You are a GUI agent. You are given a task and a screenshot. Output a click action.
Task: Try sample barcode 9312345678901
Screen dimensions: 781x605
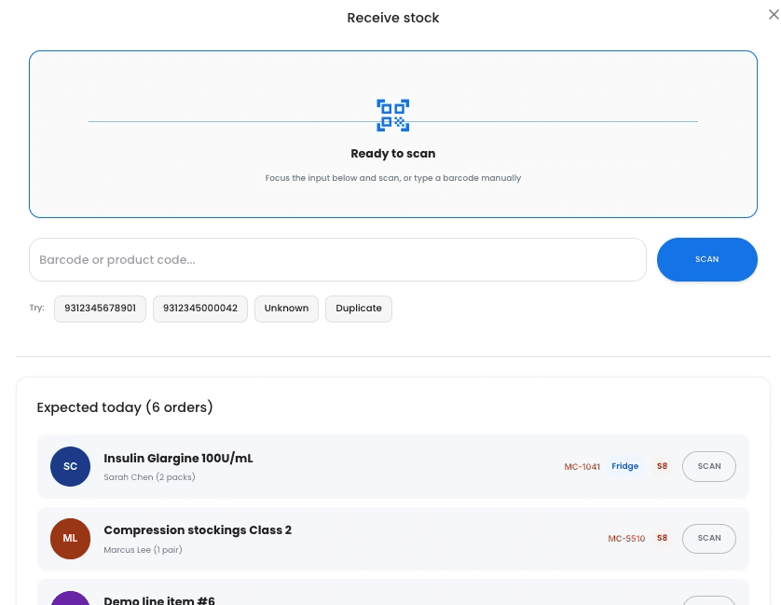click(x=100, y=309)
